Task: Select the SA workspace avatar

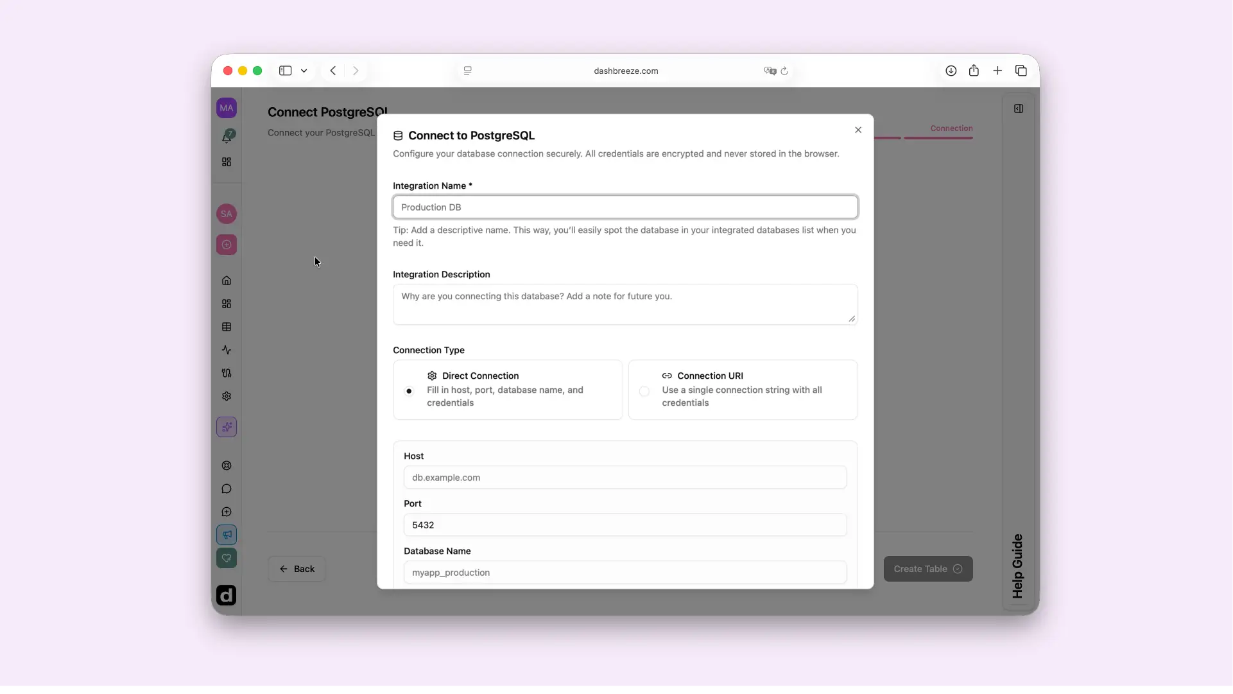Action: pyautogui.click(x=227, y=214)
